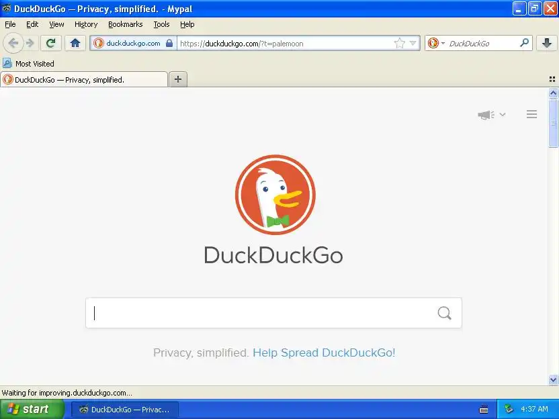The image size is (559, 419).
Task: Open the Edit menu
Action: pyautogui.click(x=32, y=24)
